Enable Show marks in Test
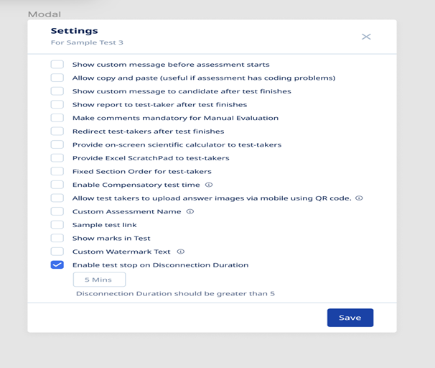The height and width of the screenshot is (368, 435). 57,238
